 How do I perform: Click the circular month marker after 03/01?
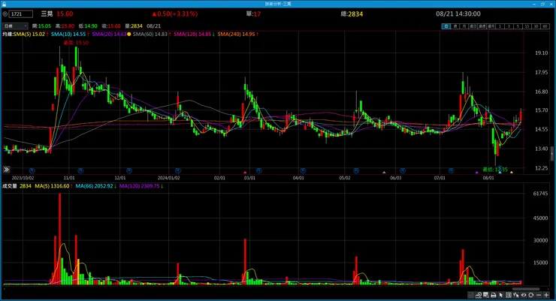pyautogui.click(x=259, y=170)
